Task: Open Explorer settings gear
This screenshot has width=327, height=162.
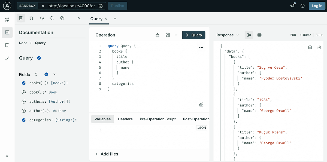Action: 62,18
